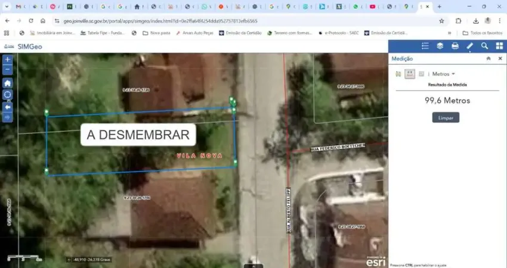Open the layers widget

(440, 46)
